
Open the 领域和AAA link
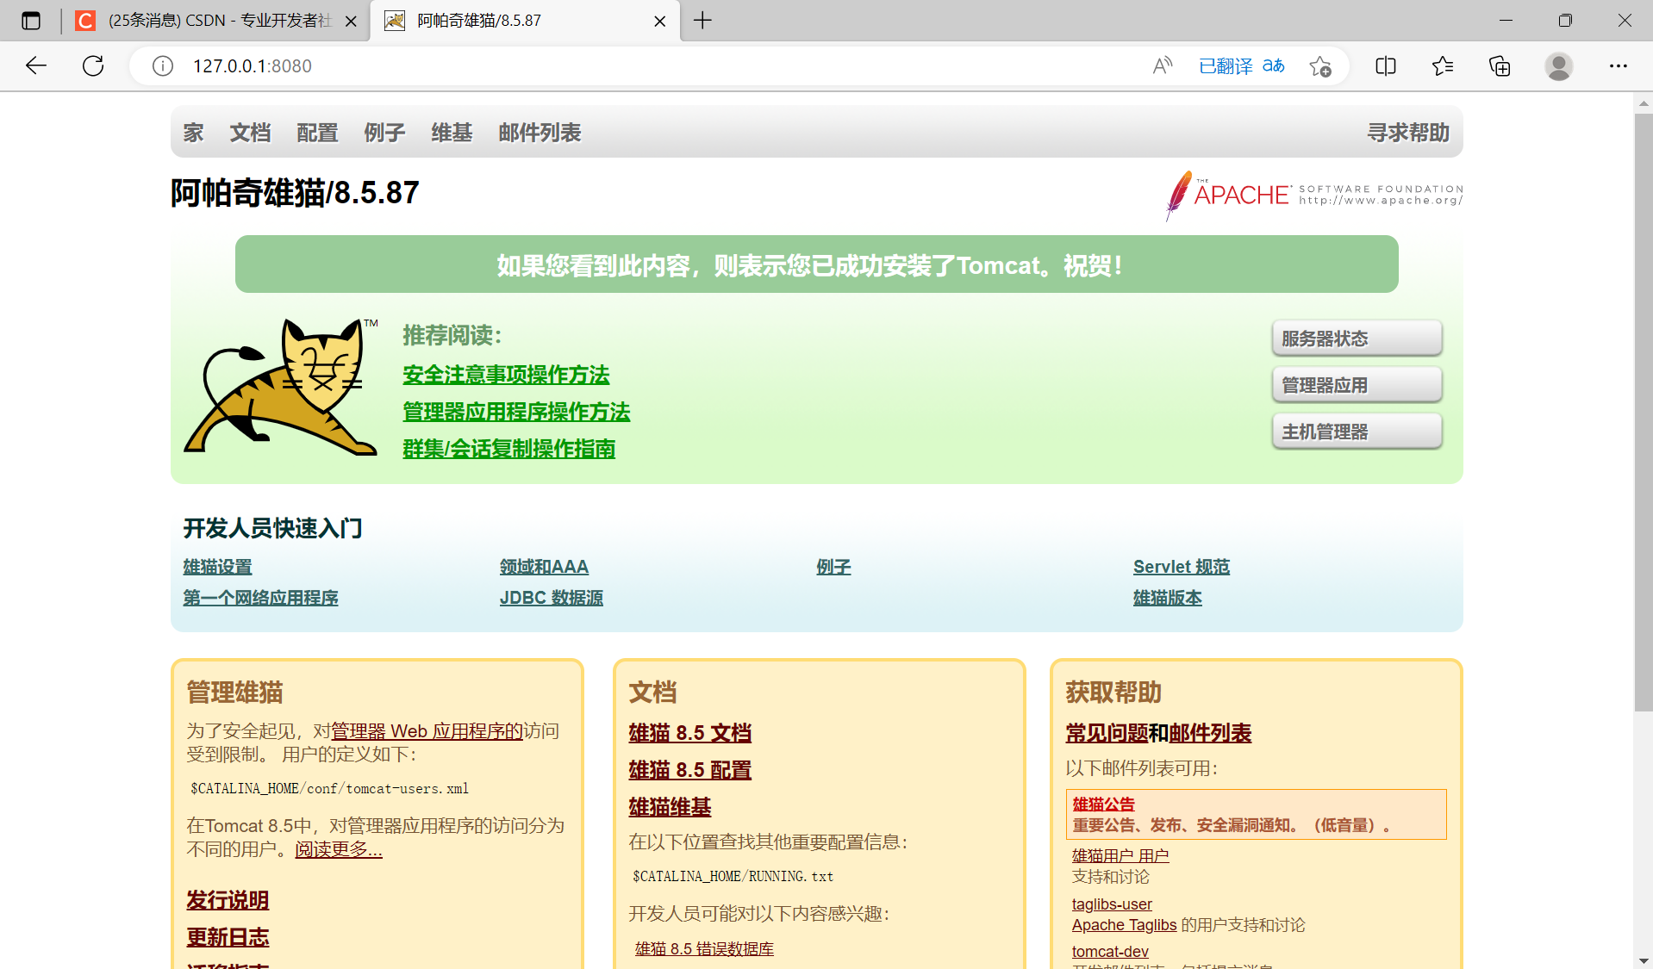pos(544,567)
